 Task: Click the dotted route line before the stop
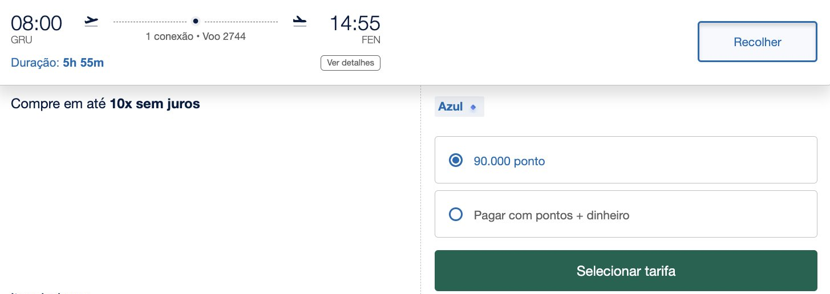click(x=151, y=21)
